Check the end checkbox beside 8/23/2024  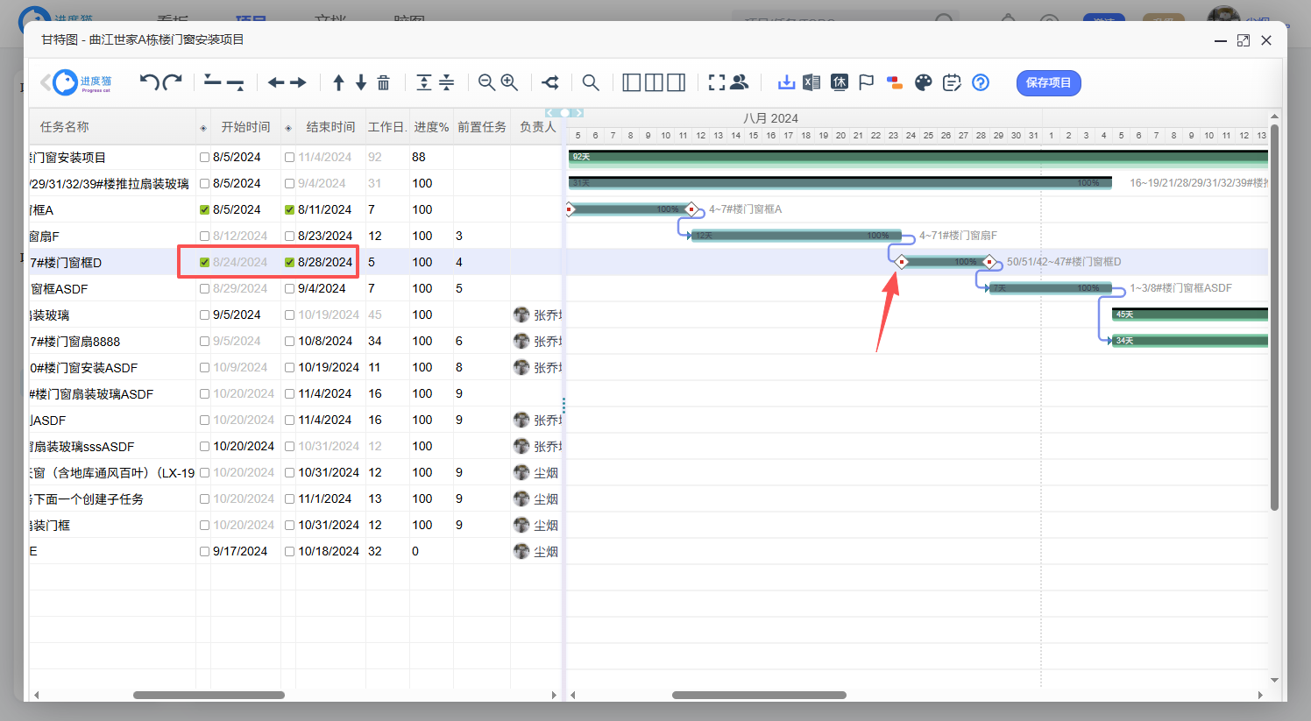[x=289, y=237]
